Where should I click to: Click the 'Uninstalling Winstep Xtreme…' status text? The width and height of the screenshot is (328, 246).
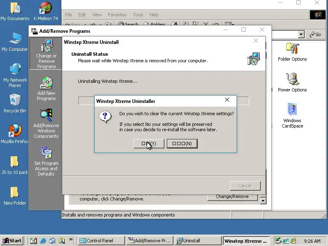pyautogui.click(x=107, y=81)
